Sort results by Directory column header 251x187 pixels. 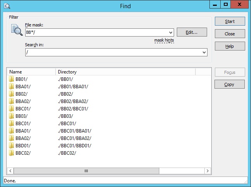124,72
